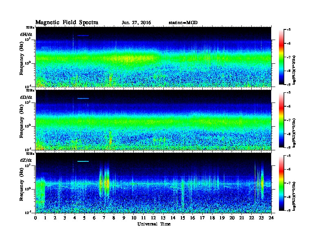Click hour 15 on the Universal Time axis
The image size is (323, 250).
tap(183, 218)
